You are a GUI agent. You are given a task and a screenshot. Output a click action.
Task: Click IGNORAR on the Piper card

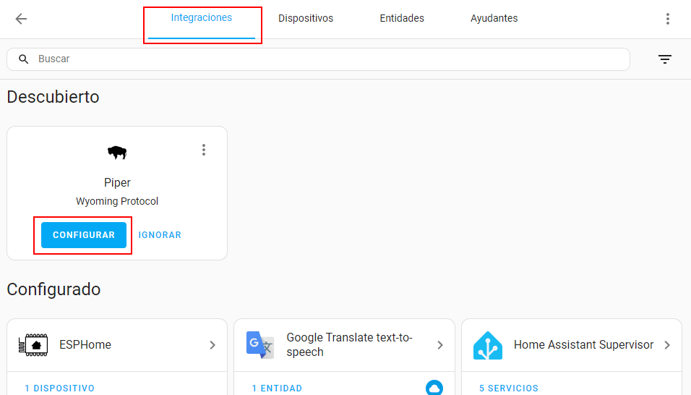pos(160,235)
